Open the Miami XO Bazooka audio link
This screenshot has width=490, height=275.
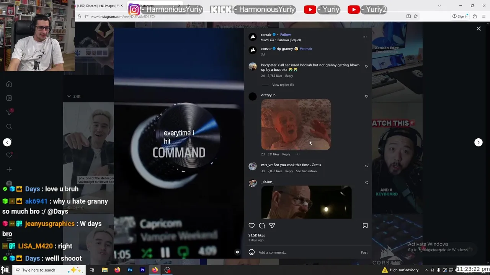point(281,40)
